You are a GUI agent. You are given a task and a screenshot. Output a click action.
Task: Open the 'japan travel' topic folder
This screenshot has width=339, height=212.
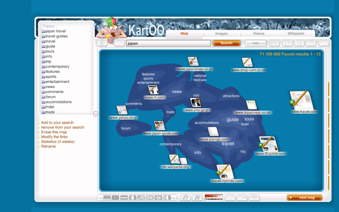coord(54,31)
